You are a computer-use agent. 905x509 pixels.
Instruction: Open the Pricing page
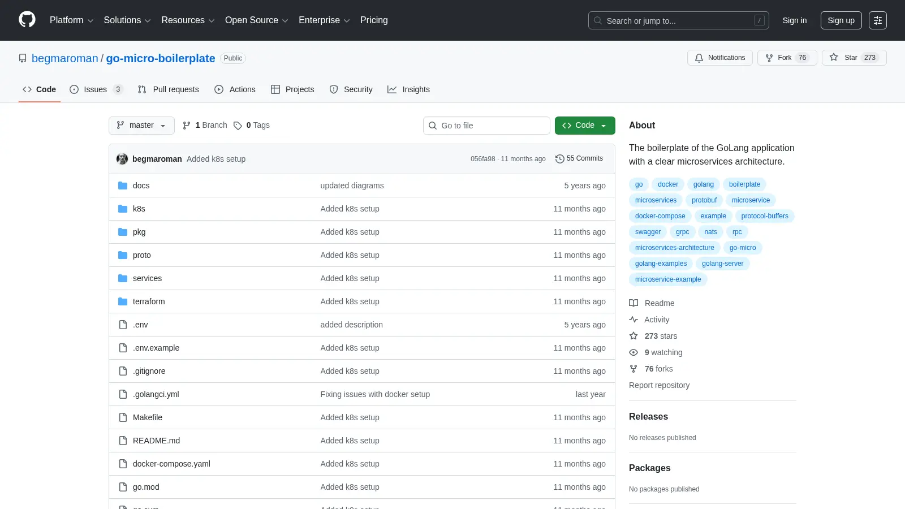click(374, 20)
